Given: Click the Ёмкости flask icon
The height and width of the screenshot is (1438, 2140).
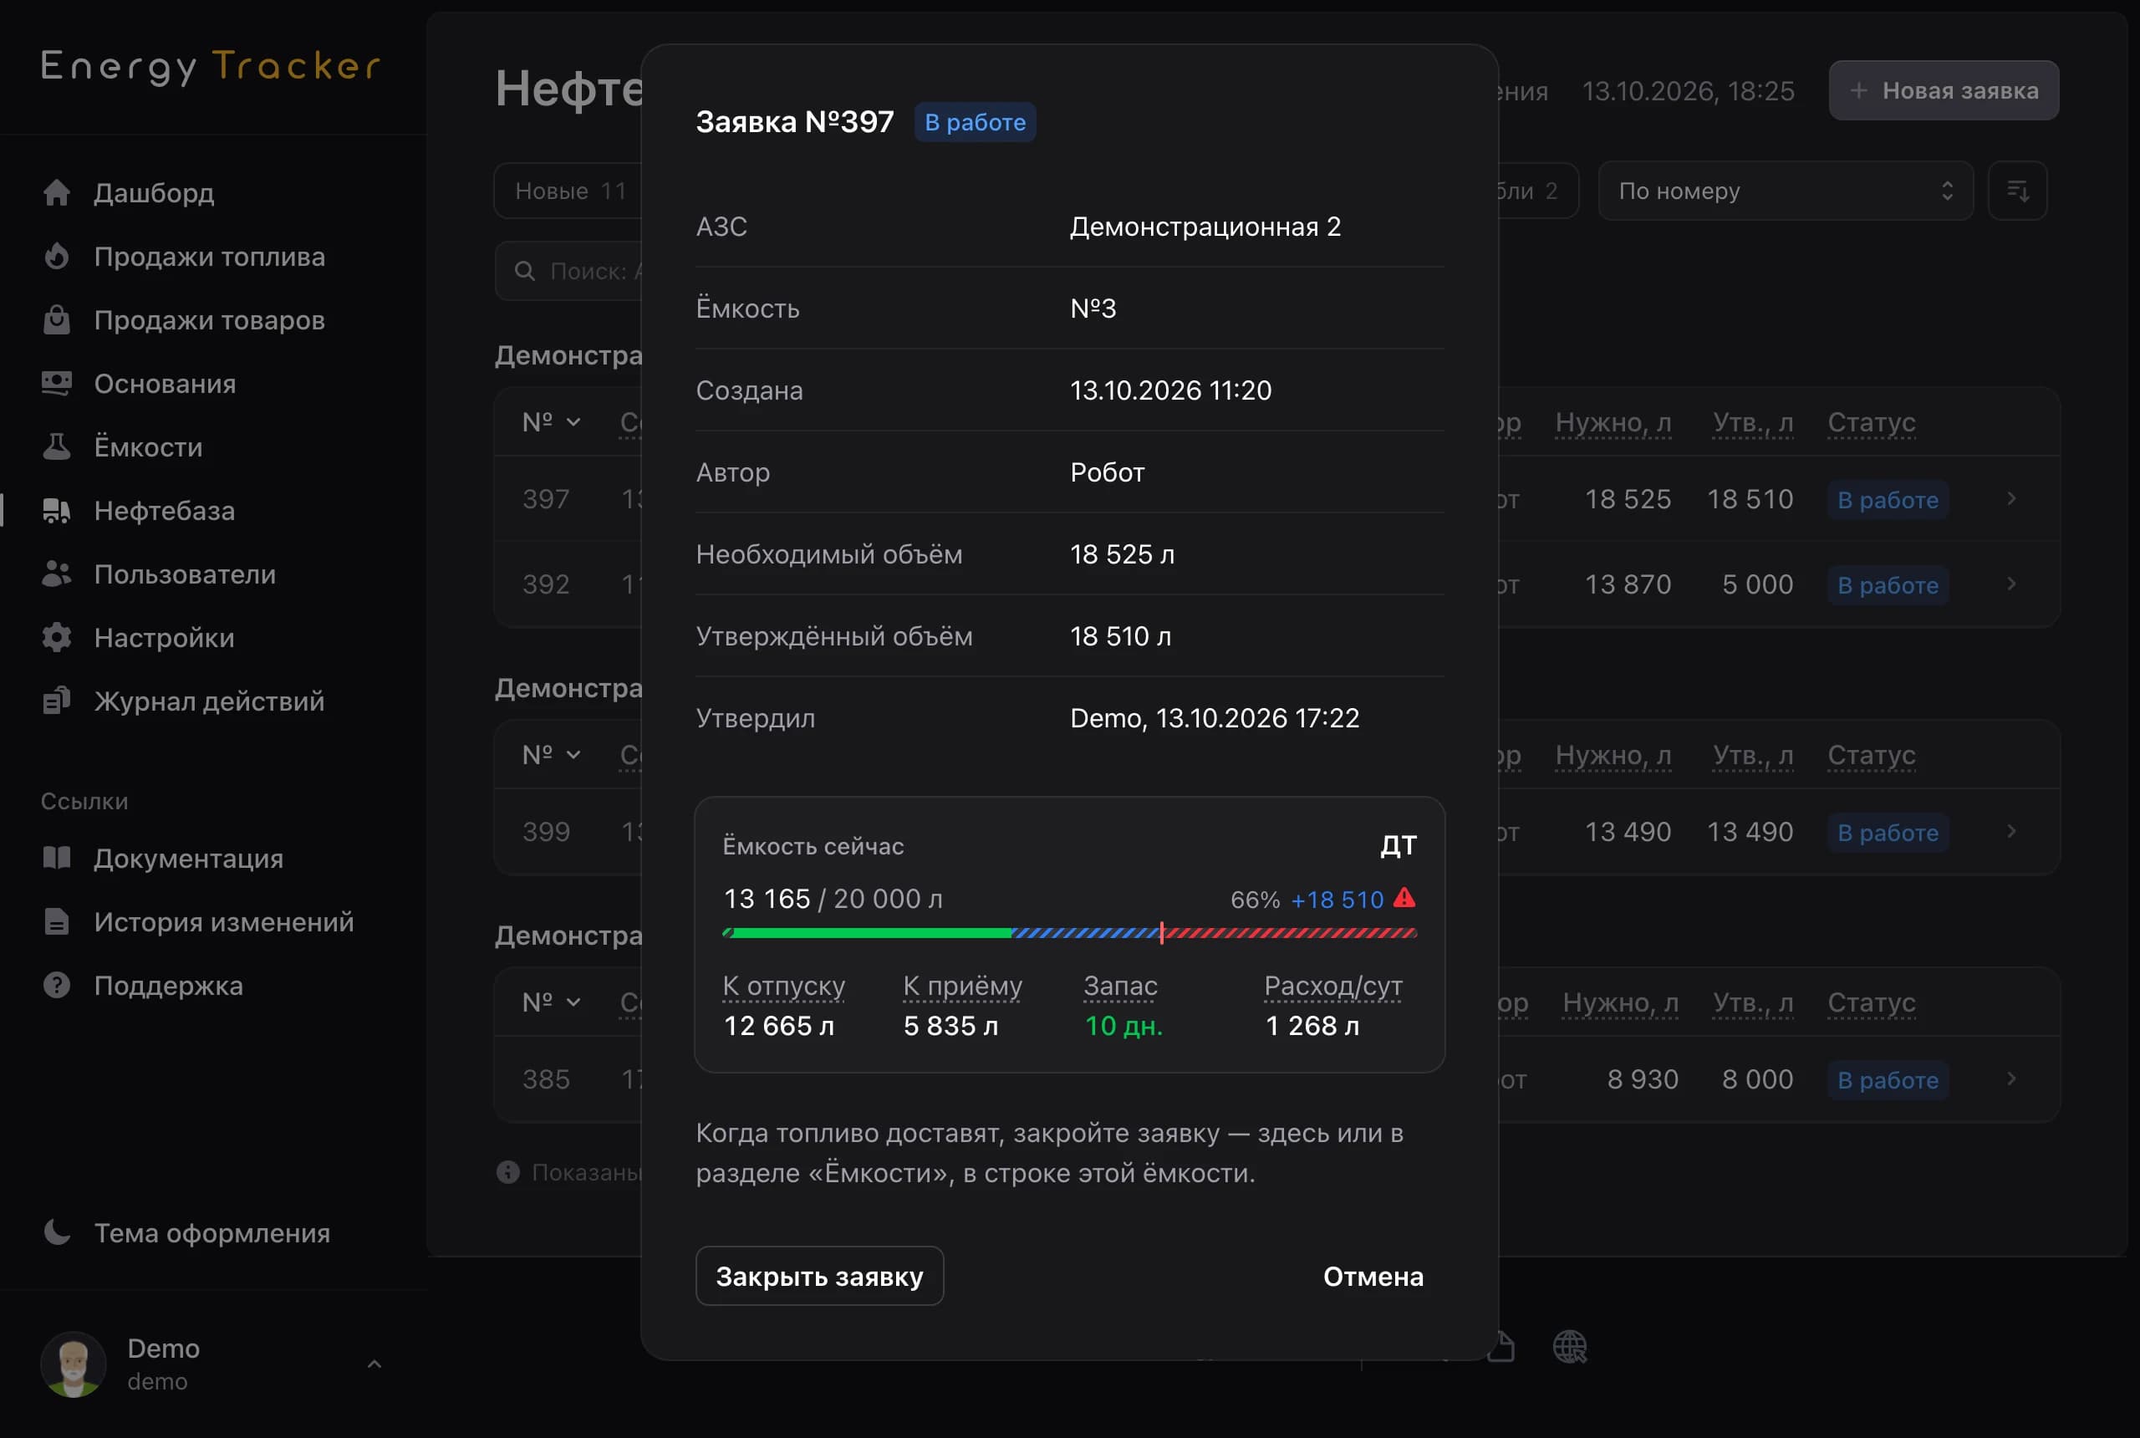Looking at the screenshot, I should pos(57,446).
